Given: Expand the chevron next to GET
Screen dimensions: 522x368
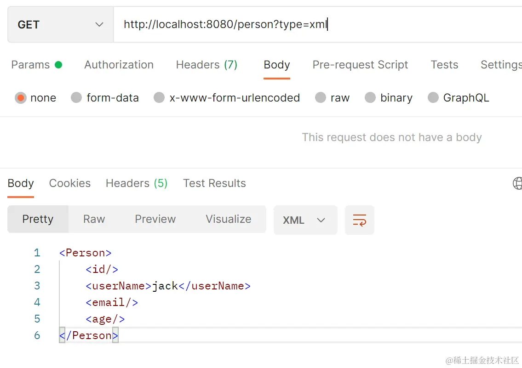Looking at the screenshot, I should point(98,24).
